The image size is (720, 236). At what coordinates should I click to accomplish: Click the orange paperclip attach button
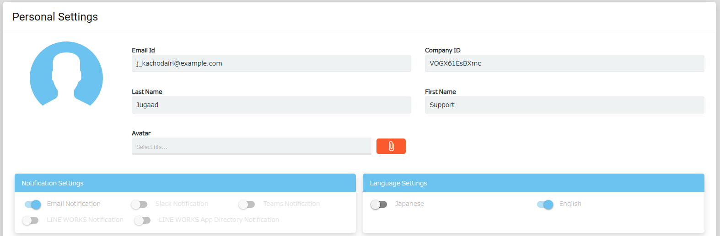[x=391, y=146]
